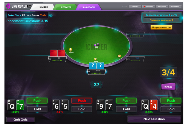
Task: Click Hero's hidden question-mark cards
Action: click(x=97, y=66)
